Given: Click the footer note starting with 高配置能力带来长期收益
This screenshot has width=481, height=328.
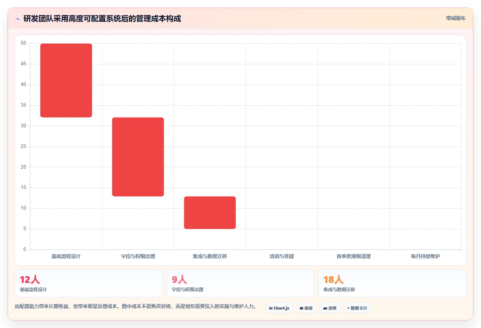Looking at the screenshot, I should tap(135, 307).
